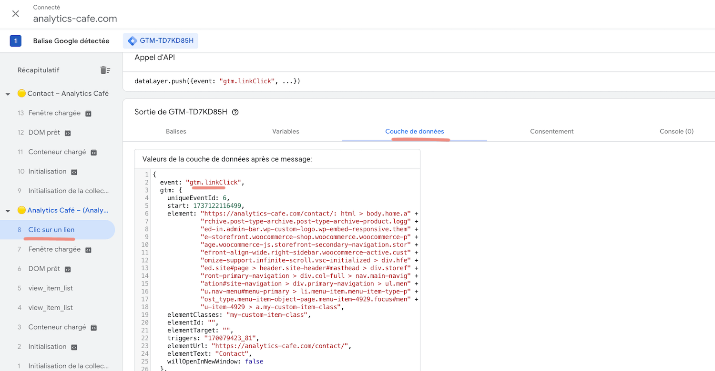Image resolution: width=715 pixels, height=371 pixels.
Task: Click the code icon next to Initialisation 10
Action: click(74, 172)
